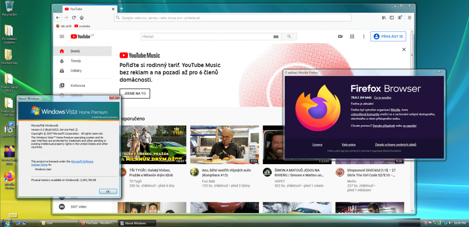This screenshot has width=469, height=227.
Task: Click the YouTube create video camera icon
Action: pos(340,37)
